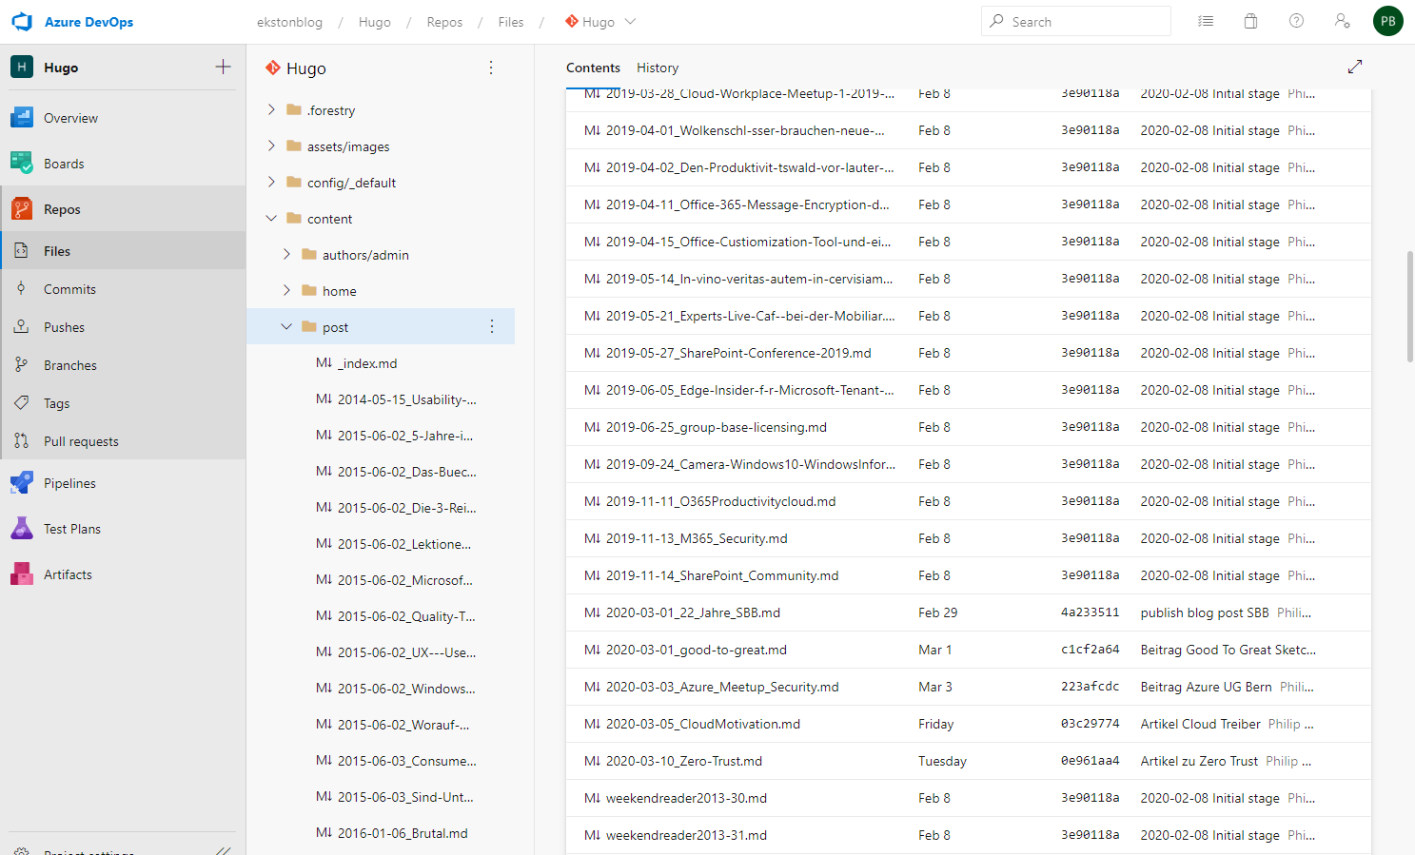Click the Hugo project breadcrumb link
Image resolution: width=1415 pixels, height=855 pixels.
click(375, 22)
